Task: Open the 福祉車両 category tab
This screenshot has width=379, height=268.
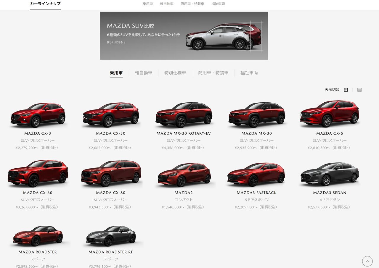Action: (x=249, y=73)
